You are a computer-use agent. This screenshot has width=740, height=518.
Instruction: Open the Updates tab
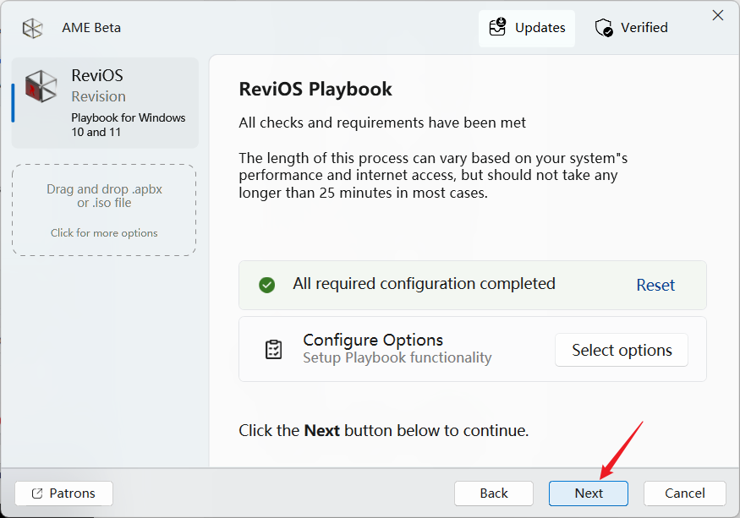coord(527,28)
